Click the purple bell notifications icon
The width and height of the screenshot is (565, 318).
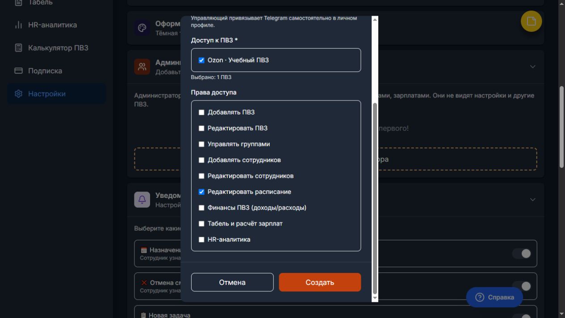142,200
